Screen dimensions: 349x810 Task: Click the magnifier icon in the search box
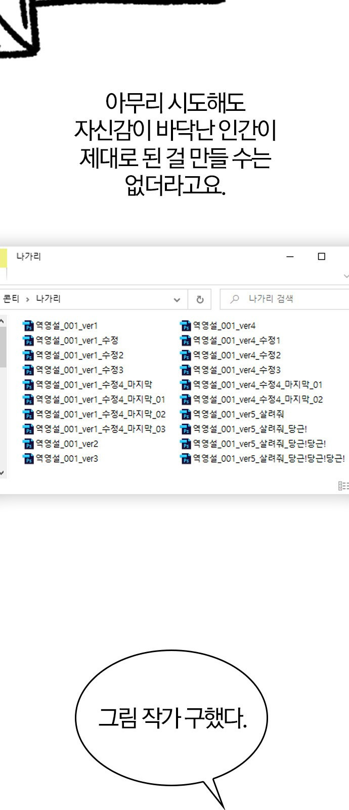[234, 299]
